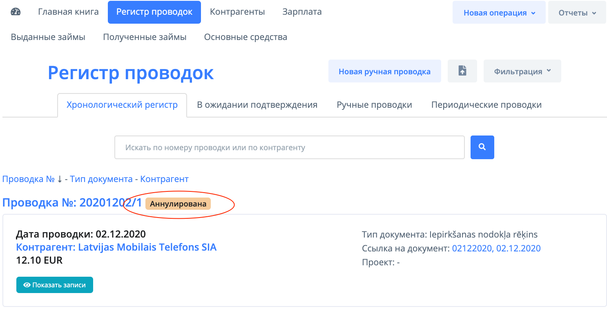Open document link 02122020, 02.12.2020
Image resolution: width=607 pixels, height=311 pixels.
click(496, 248)
